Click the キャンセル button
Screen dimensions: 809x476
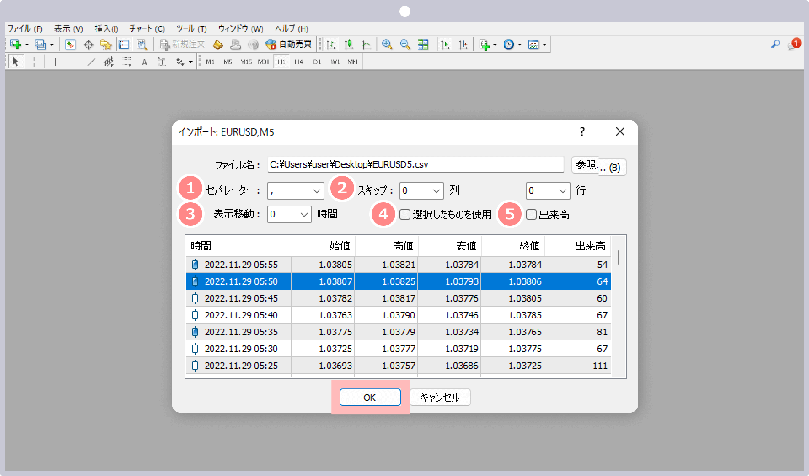pos(440,397)
